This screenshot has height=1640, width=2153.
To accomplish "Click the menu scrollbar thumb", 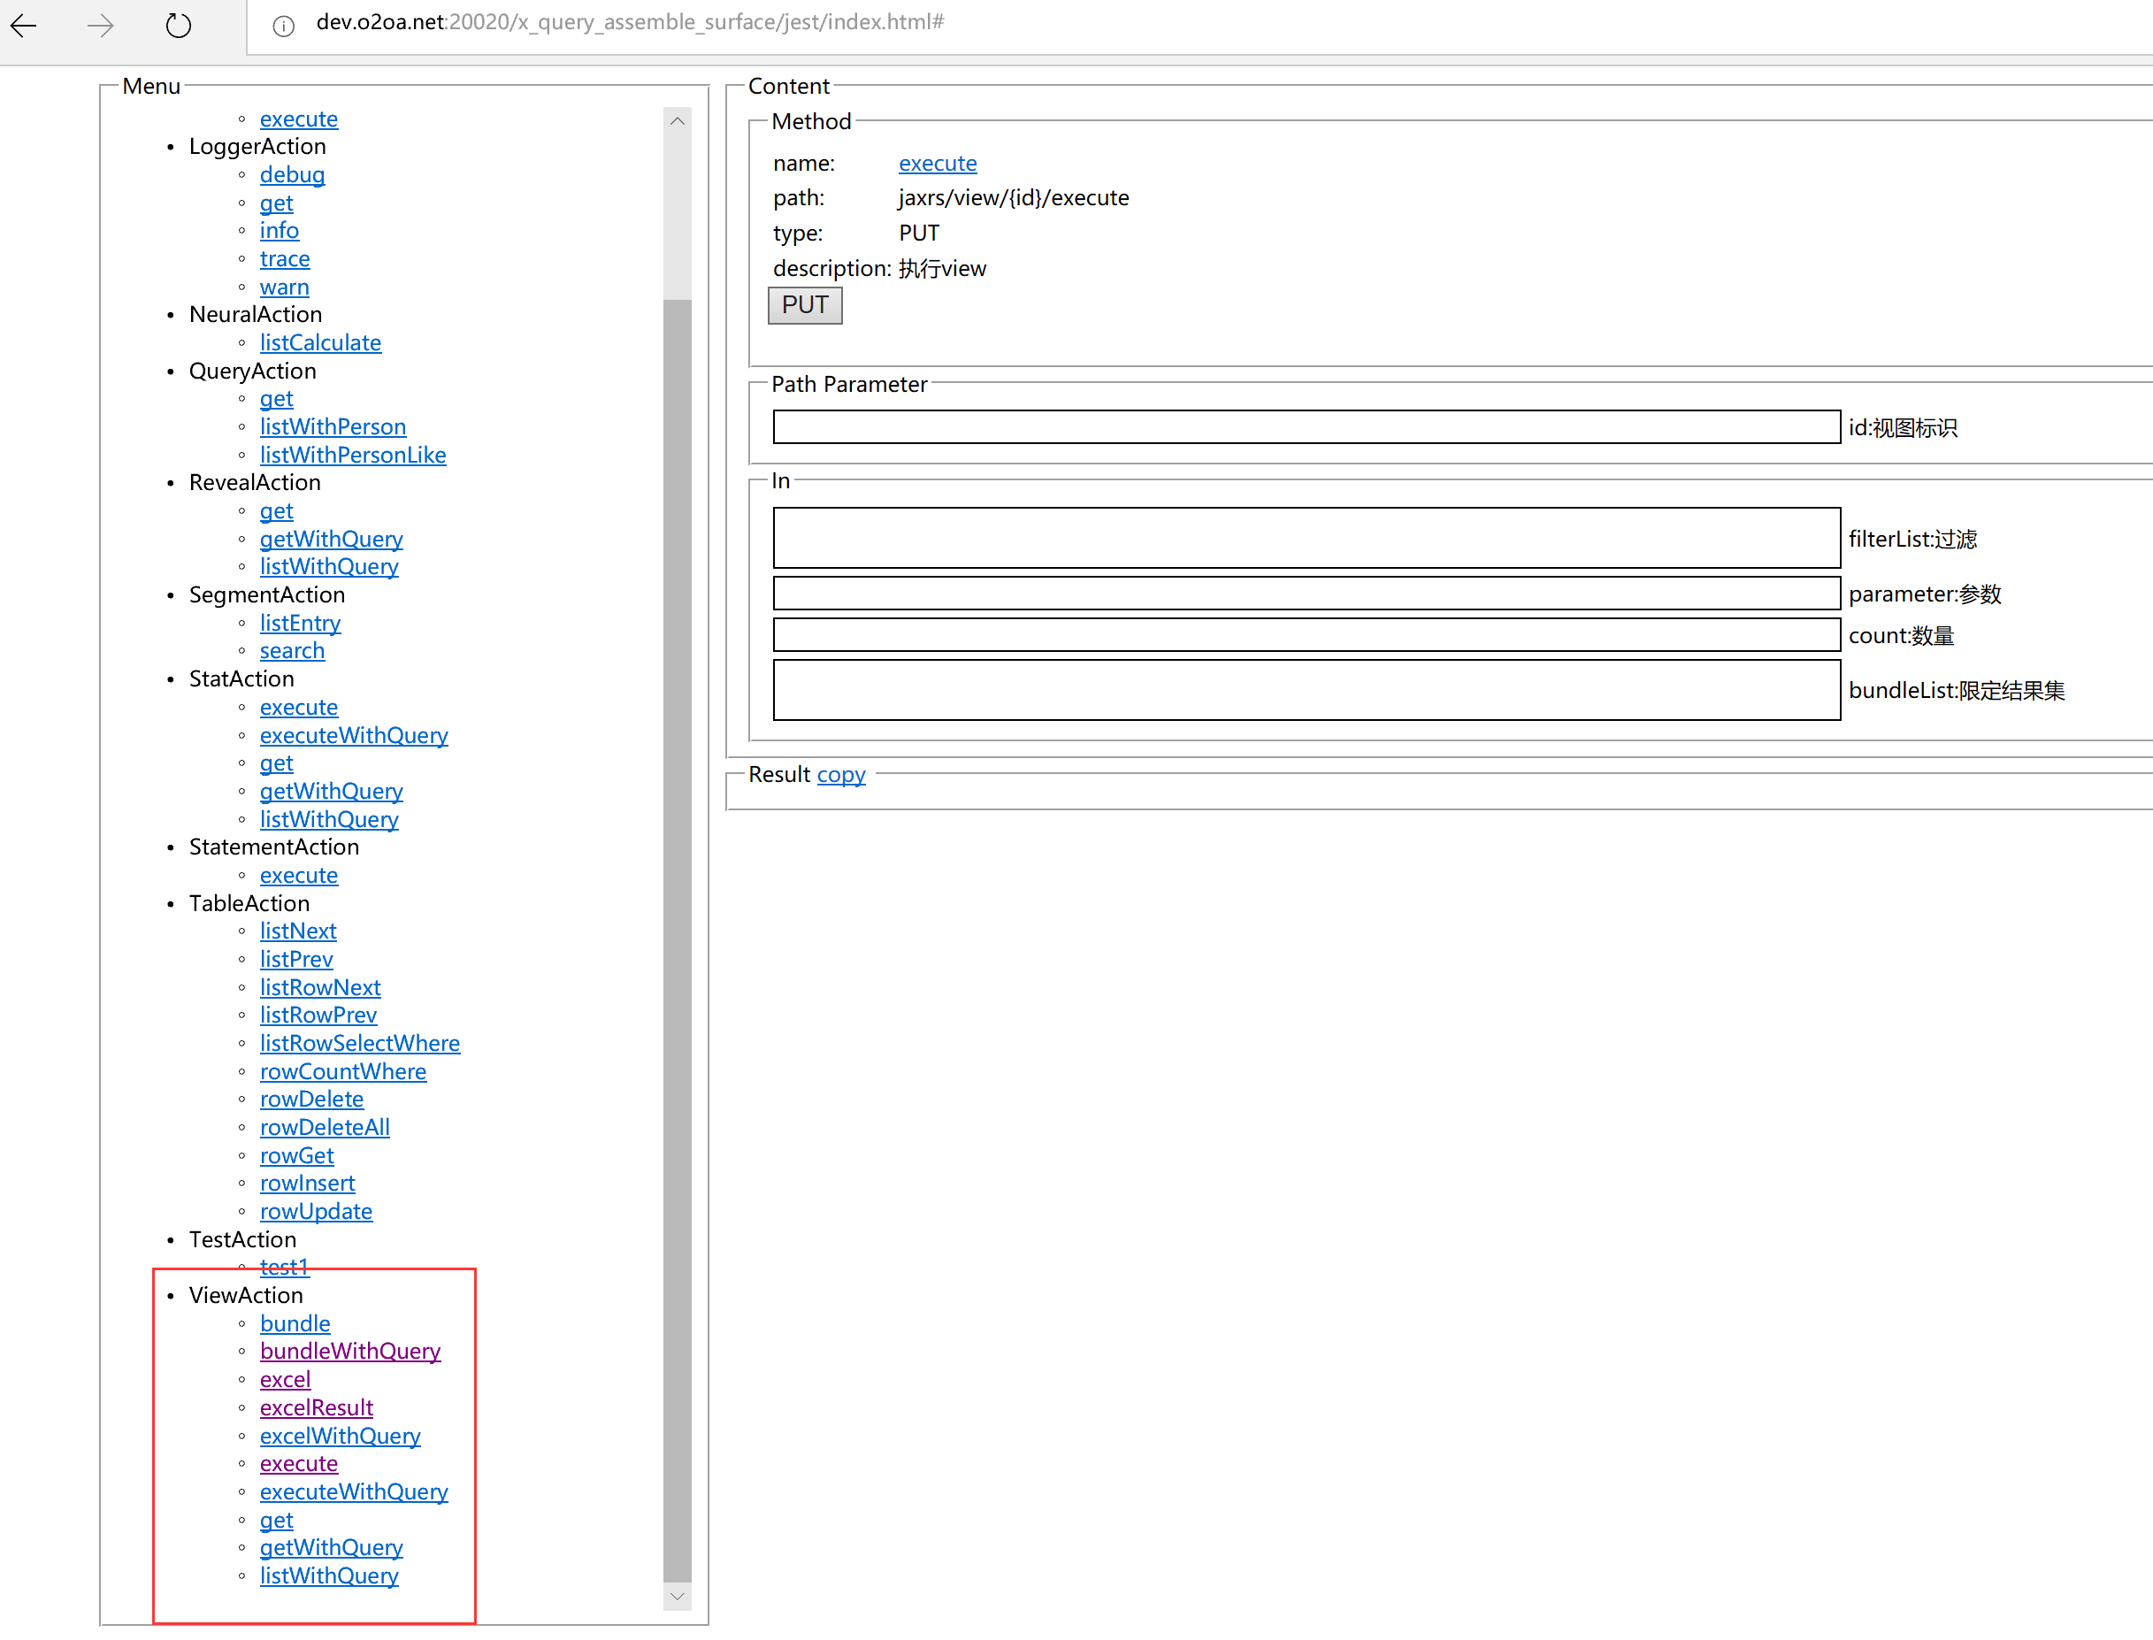I will [x=678, y=940].
